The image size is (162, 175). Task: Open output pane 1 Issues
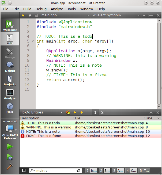(x=91, y=171)
